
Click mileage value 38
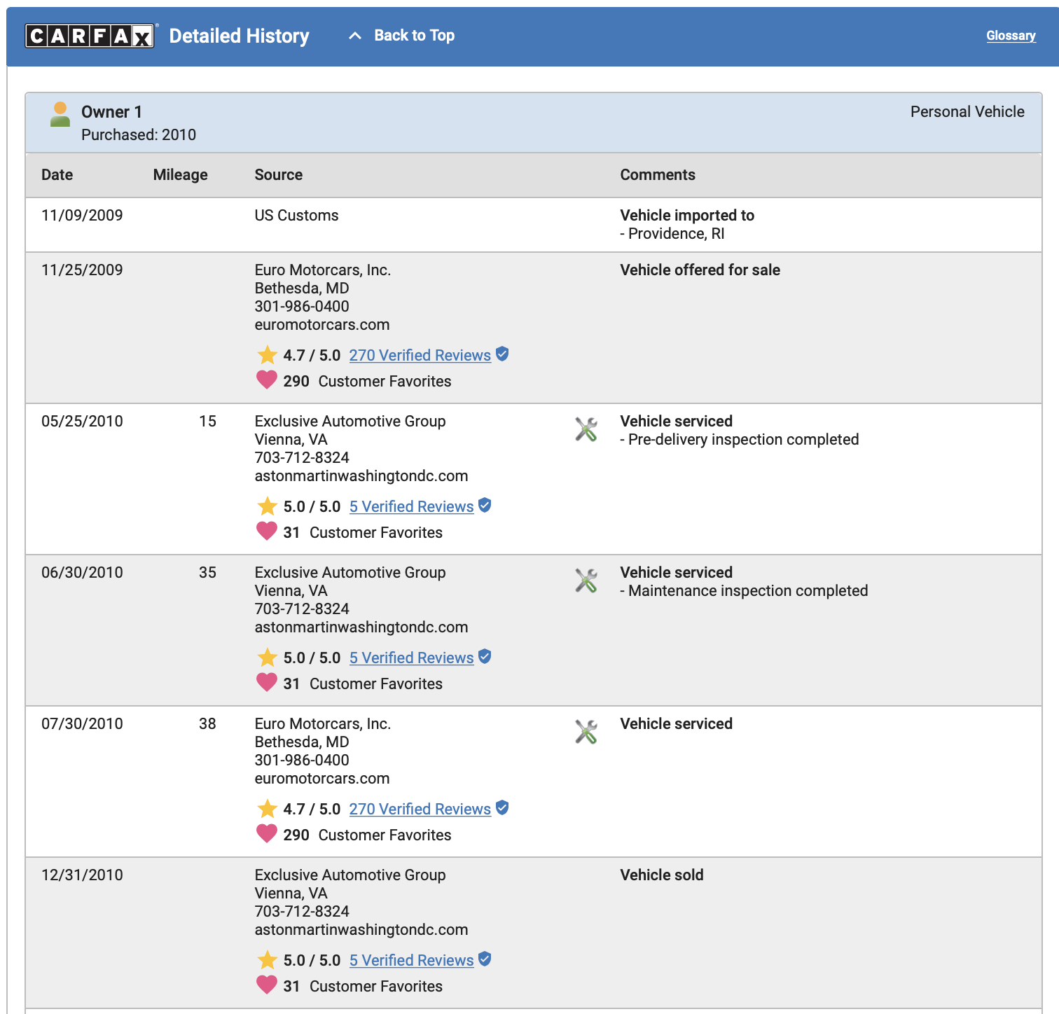click(x=207, y=724)
